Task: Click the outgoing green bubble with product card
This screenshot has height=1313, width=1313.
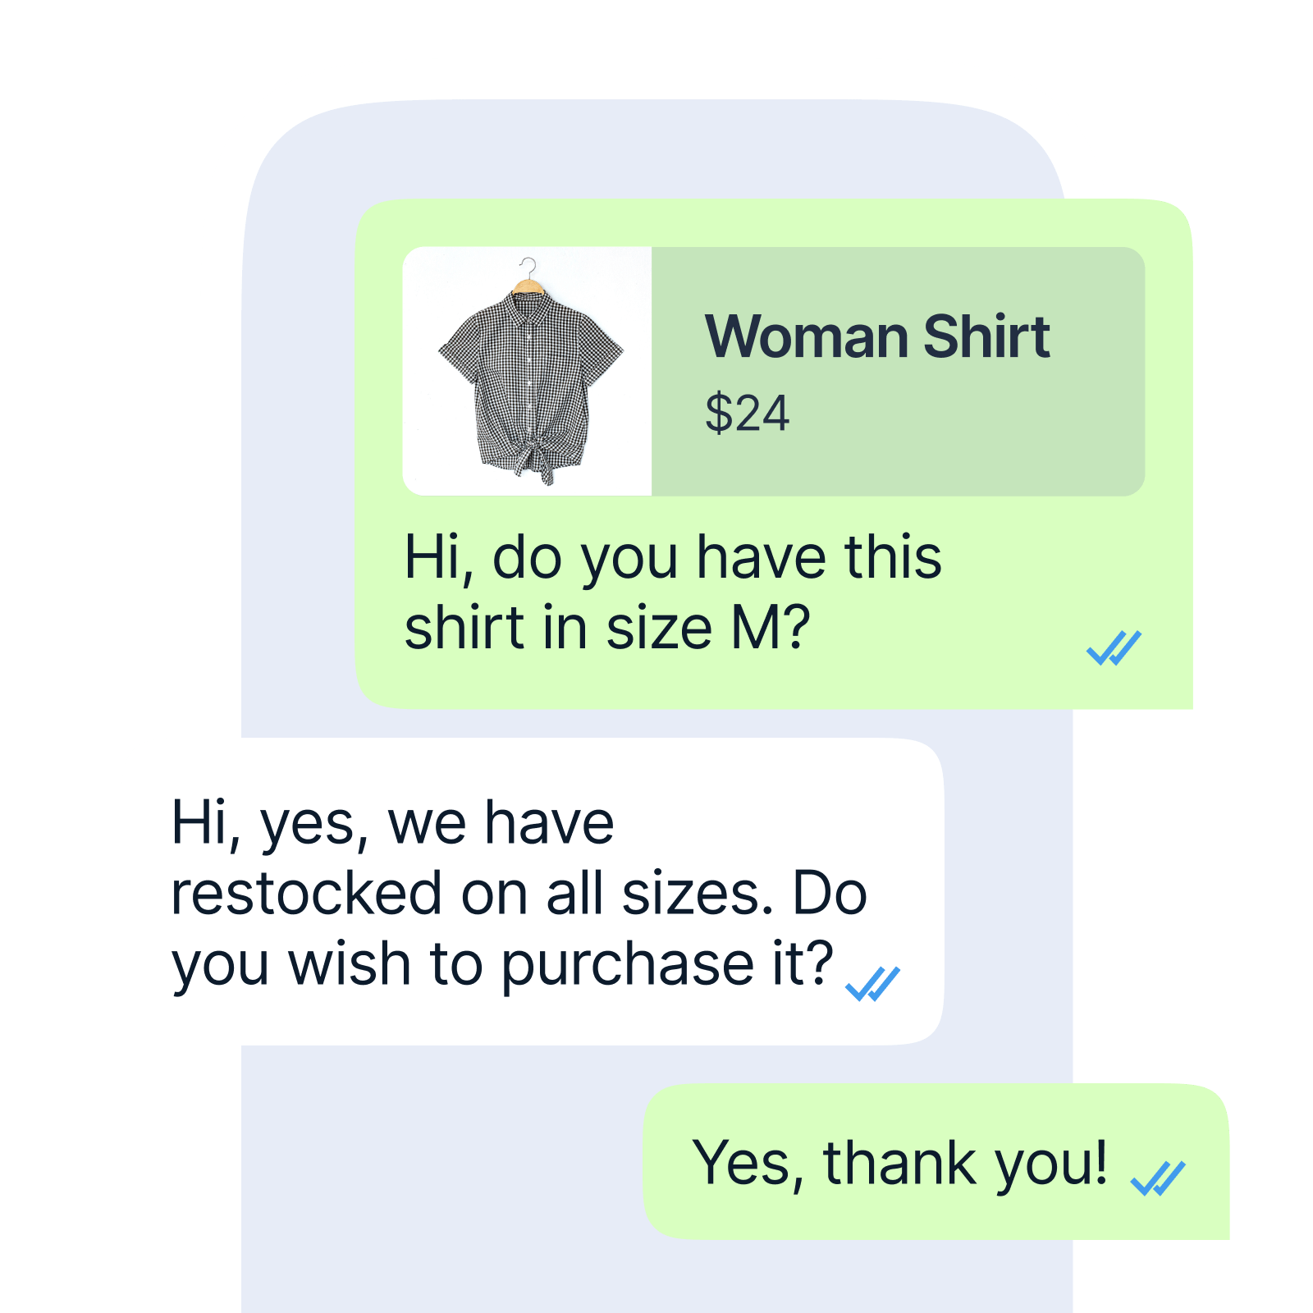Action: (x=774, y=454)
